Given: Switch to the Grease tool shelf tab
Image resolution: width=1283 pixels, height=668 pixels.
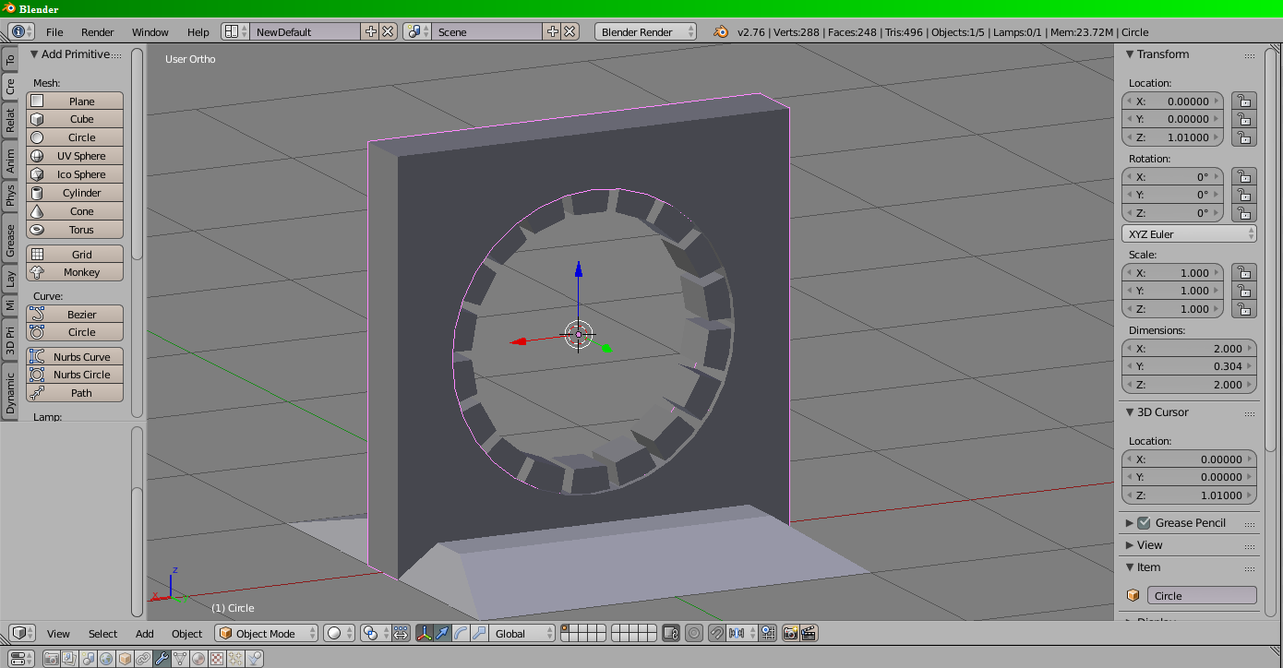Looking at the screenshot, I should coord(10,239).
